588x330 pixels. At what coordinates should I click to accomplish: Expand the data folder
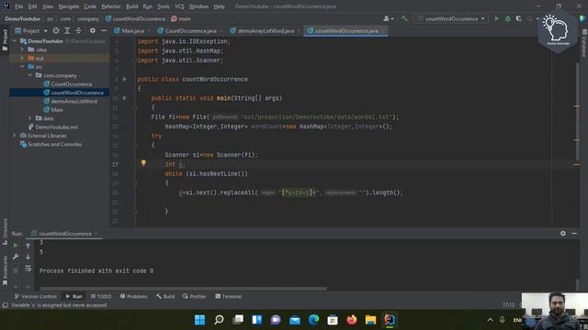pyautogui.click(x=30, y=118)
